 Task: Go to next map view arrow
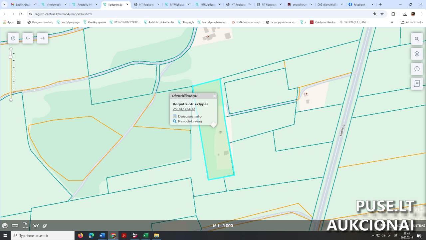pos(43,38)
